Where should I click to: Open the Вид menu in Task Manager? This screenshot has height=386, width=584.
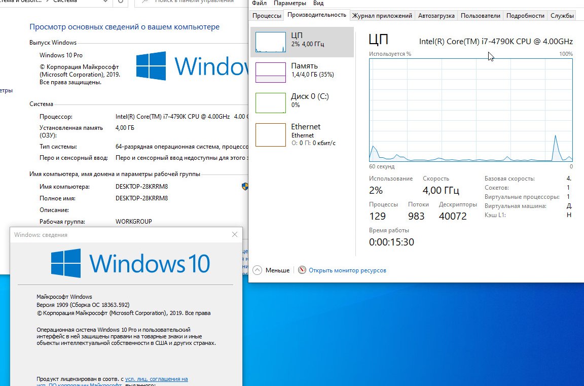pos(318,3)
